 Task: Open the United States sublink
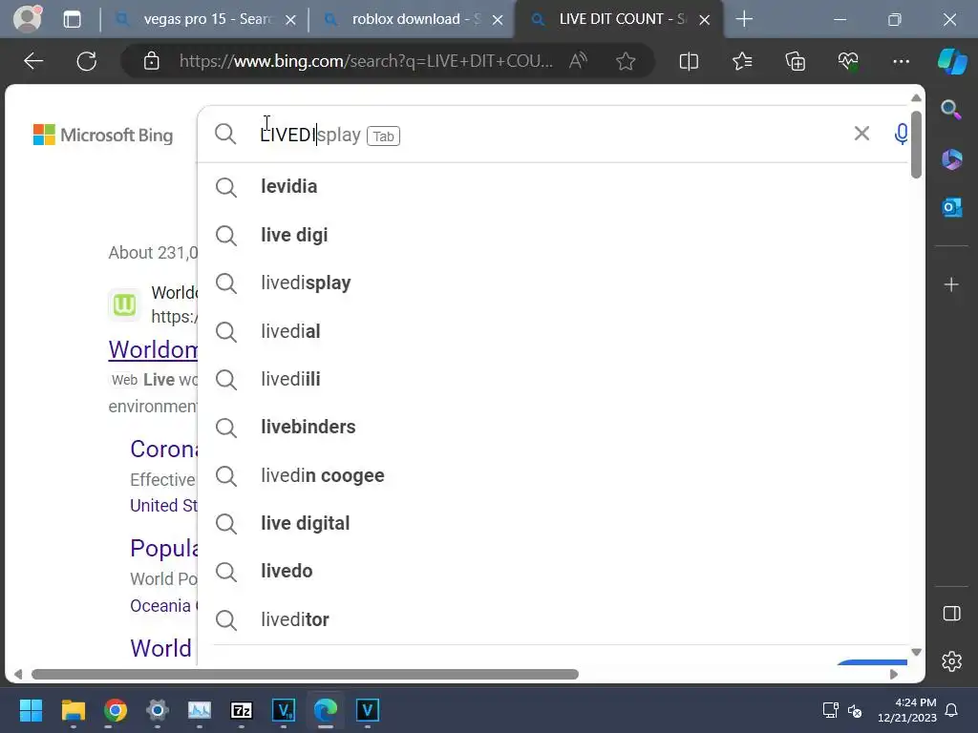tap(163, 506)
